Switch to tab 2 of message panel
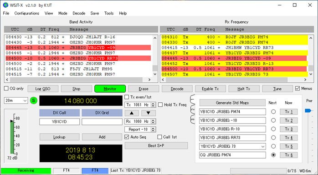 coord(192,110)
